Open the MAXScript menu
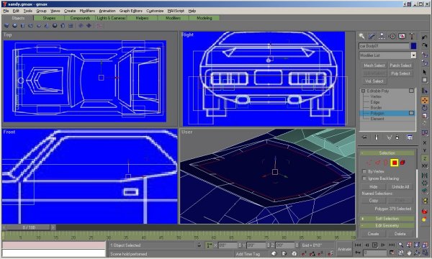Image resolution: width=432 pixels, height=259 pixels. point(176,11)
